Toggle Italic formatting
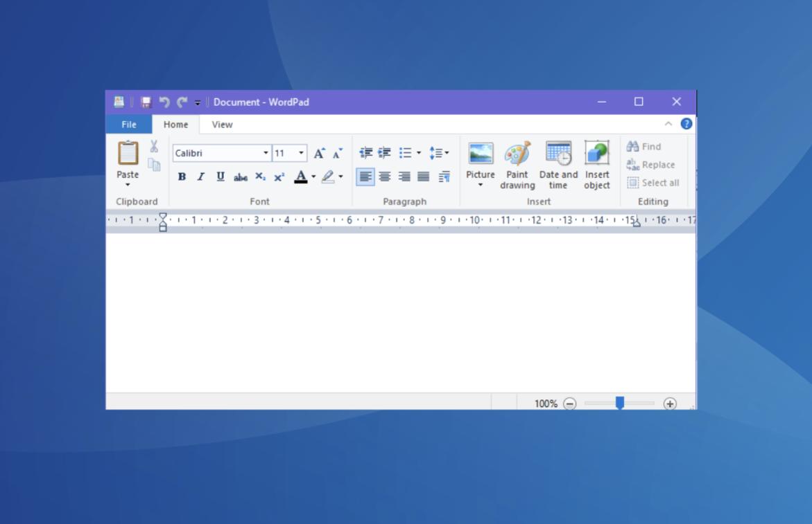This screenshot has width=812, height=524. pos(201,177)
